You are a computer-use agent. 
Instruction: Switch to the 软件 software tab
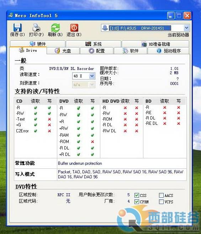(131, 51)
